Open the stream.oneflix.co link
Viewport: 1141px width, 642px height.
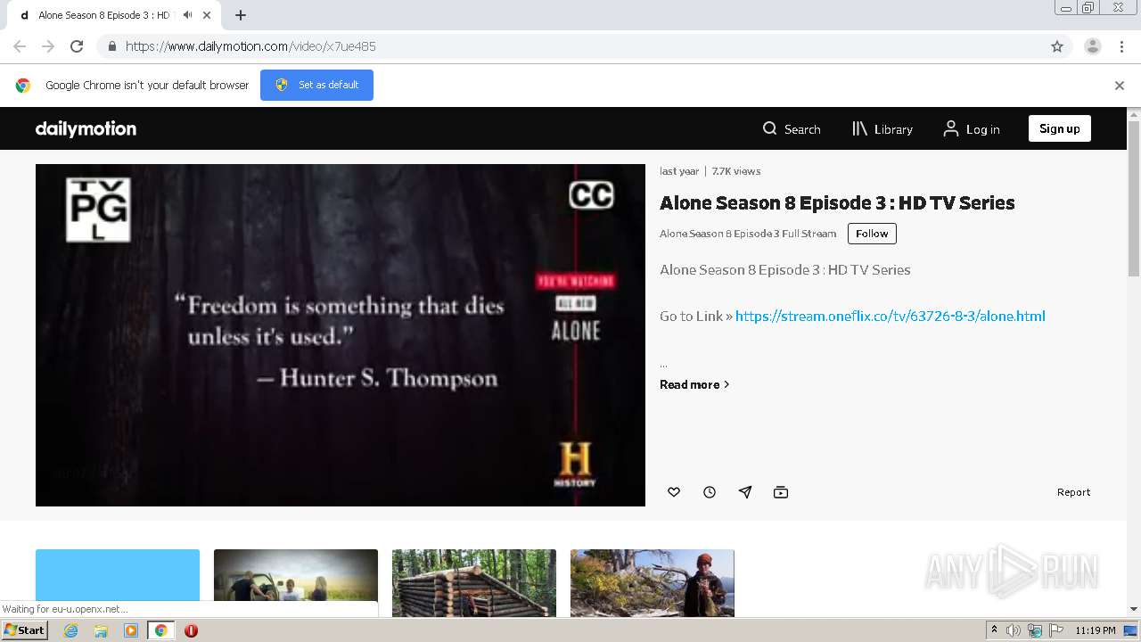coord(890,316)
